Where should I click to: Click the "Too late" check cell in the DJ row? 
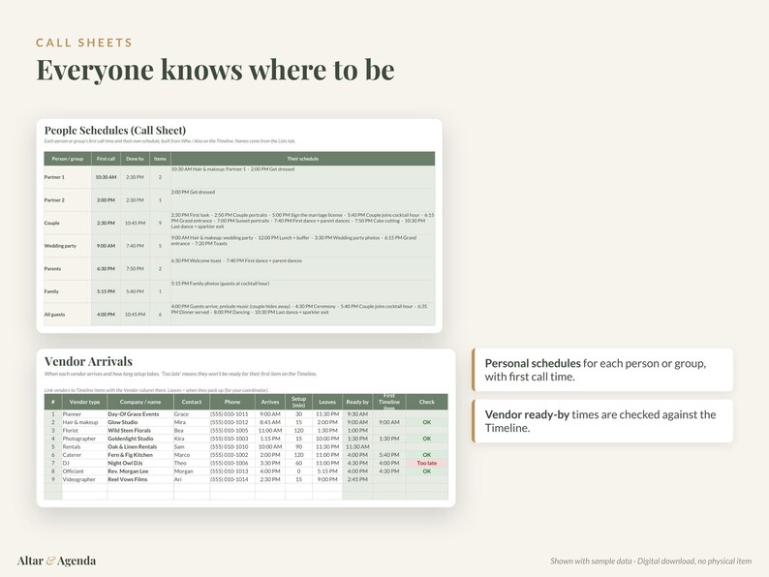pyautogui.click(x=427, y=464)
